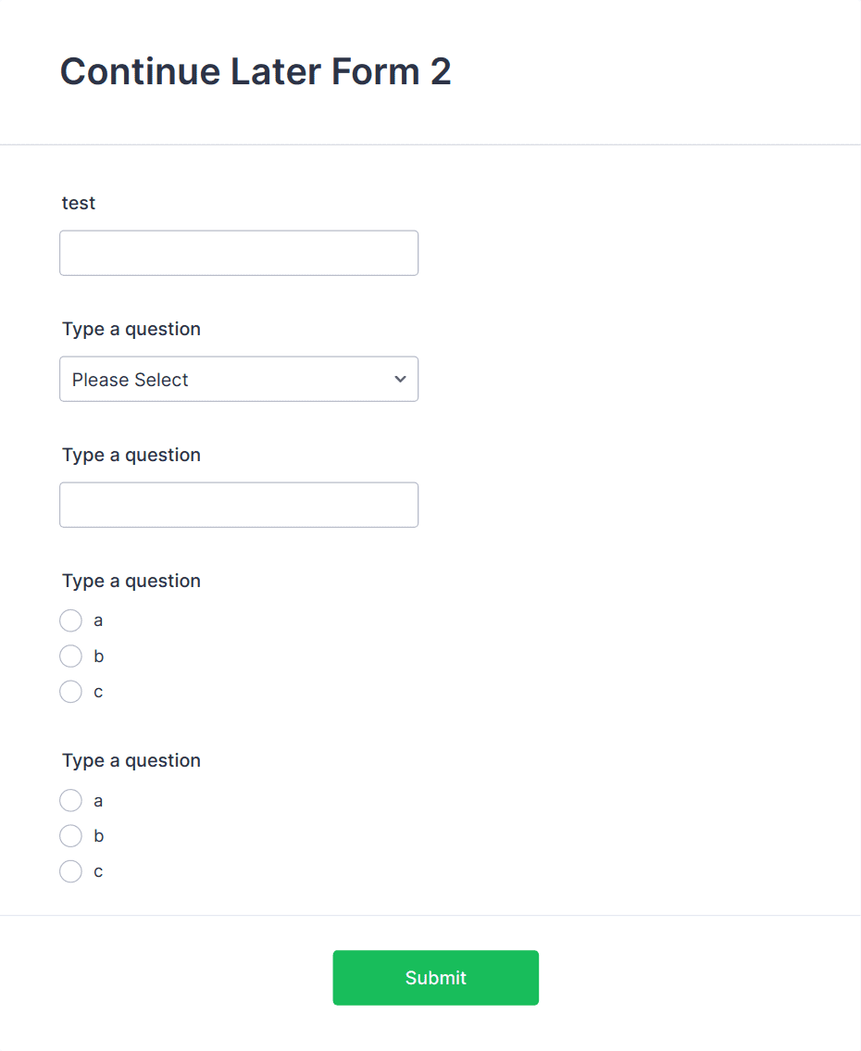Screen dimensions: 861x1051
Task: Click the dropdown chevron arrow
Action: [x=399, y=379]
